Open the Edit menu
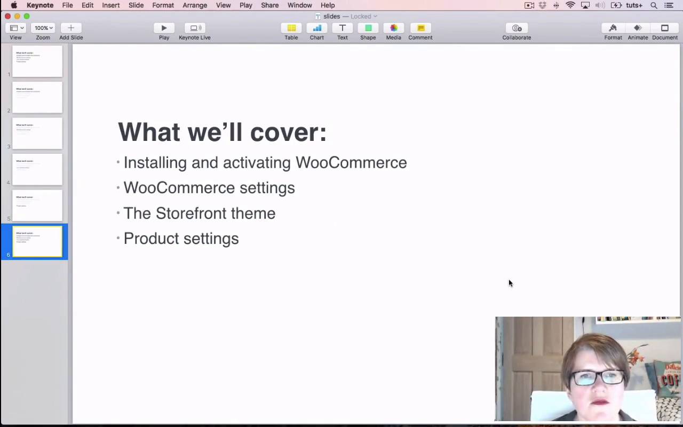 pyautogui.click(x=88, y=5)
